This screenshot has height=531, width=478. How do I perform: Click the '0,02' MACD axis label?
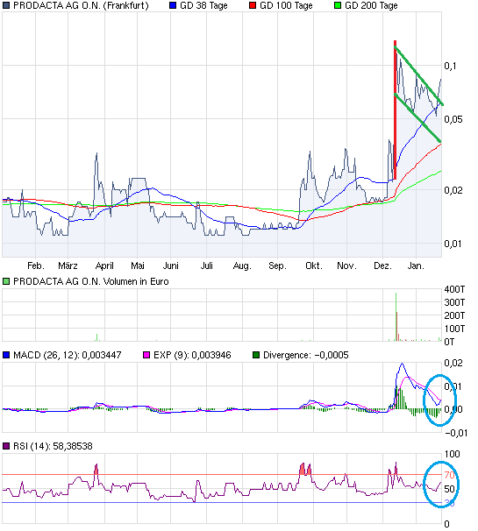tap(453, 363)
